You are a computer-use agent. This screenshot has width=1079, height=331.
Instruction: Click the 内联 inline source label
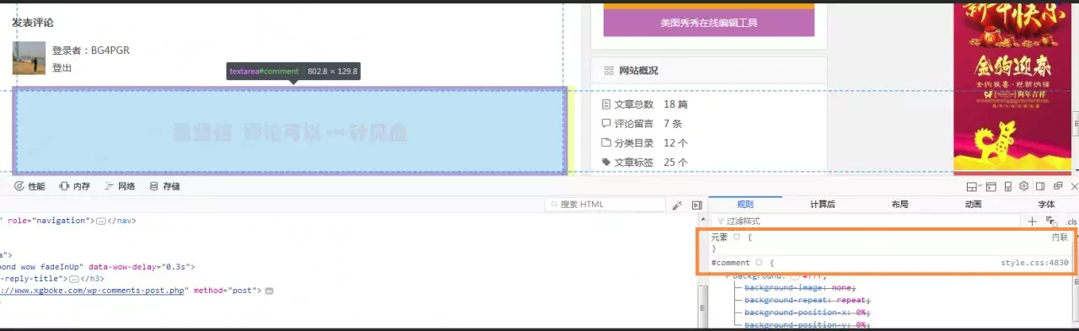click(1060, 238)
